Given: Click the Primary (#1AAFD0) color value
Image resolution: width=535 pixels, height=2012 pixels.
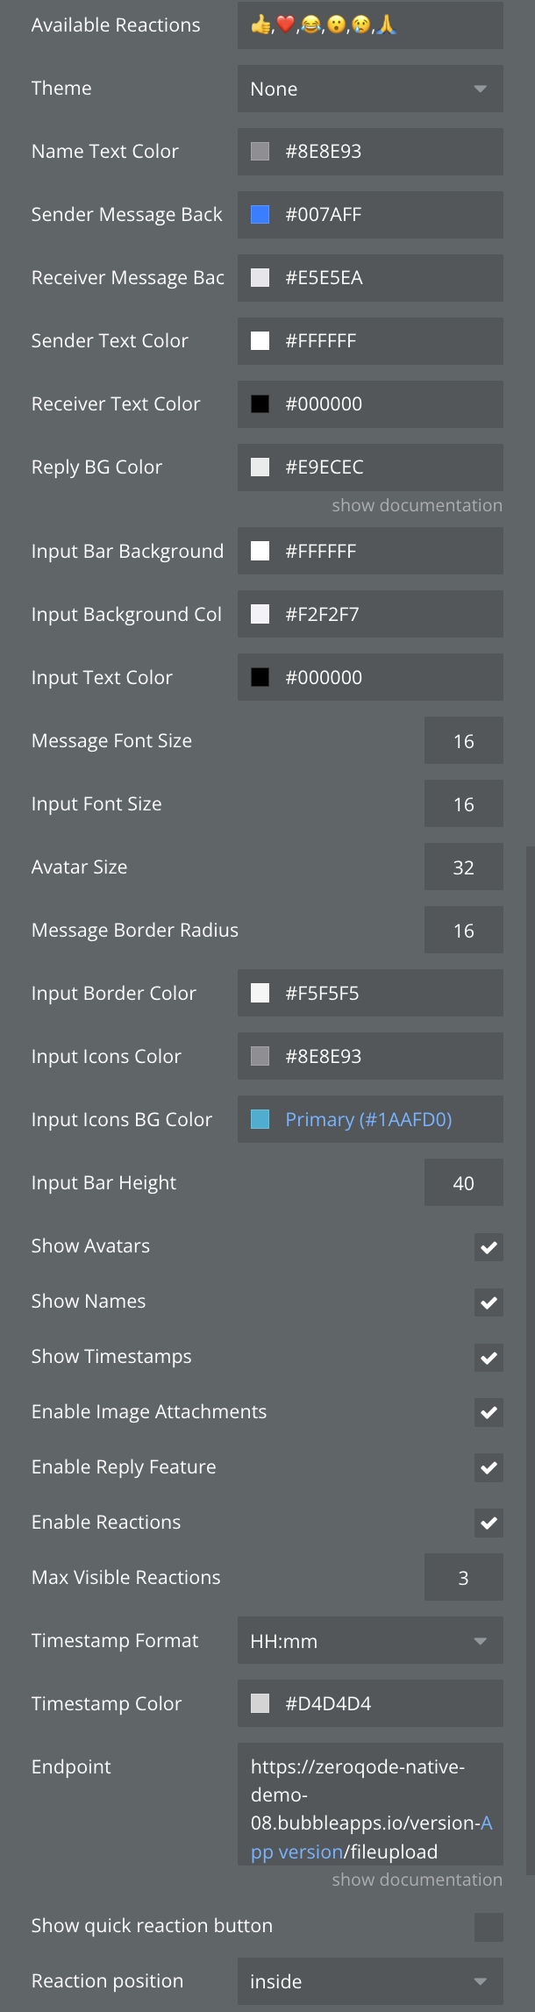Looking at the screenshot, I should coord(368,1120).
